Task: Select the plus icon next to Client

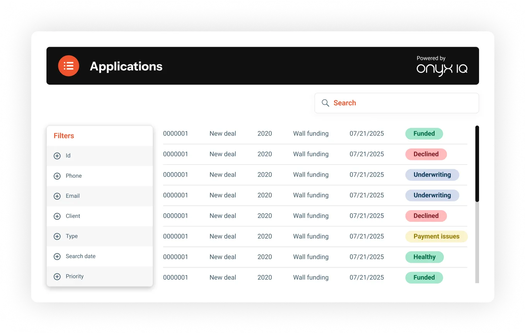Action: [x=57, y=216]
